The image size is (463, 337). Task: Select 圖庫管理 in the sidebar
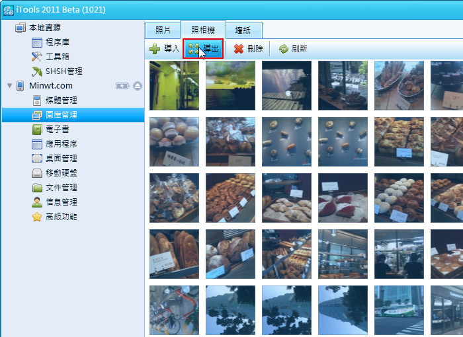click(x=73, y=115)
